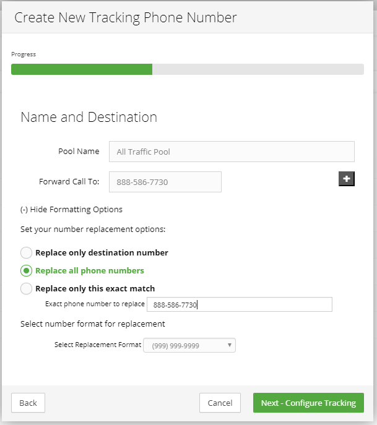Click the Create New Tracking Phone Number title
Viewport: 377px width, 425px height.
point(126,17)
